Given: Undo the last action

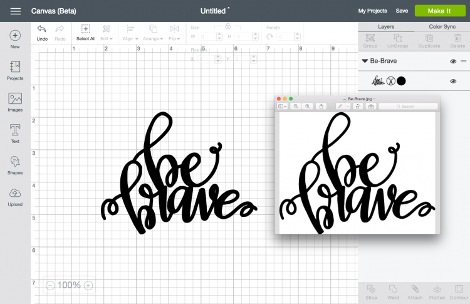Looking at the screenshot, I should 42,33.
